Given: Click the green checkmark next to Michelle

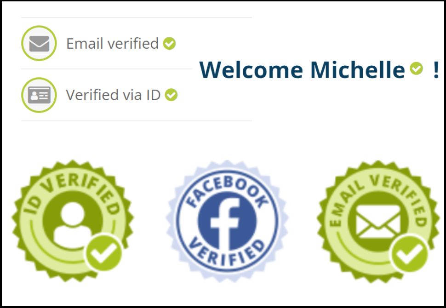Looking at the screenshot, I should (417, 68).
